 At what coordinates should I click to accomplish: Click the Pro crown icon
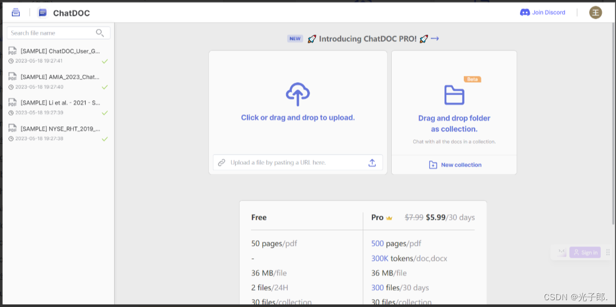click(389, 218)
